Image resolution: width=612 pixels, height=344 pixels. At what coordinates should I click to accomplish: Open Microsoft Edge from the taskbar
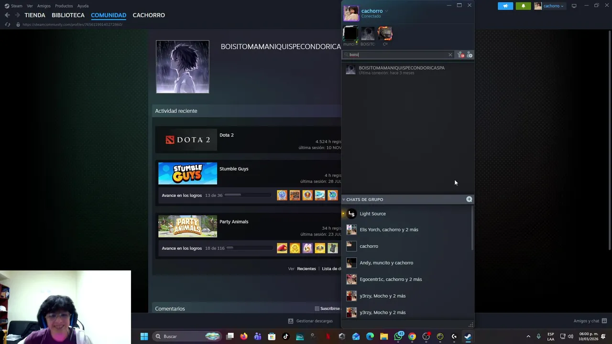pyautogui.click(x=370, y=336)
